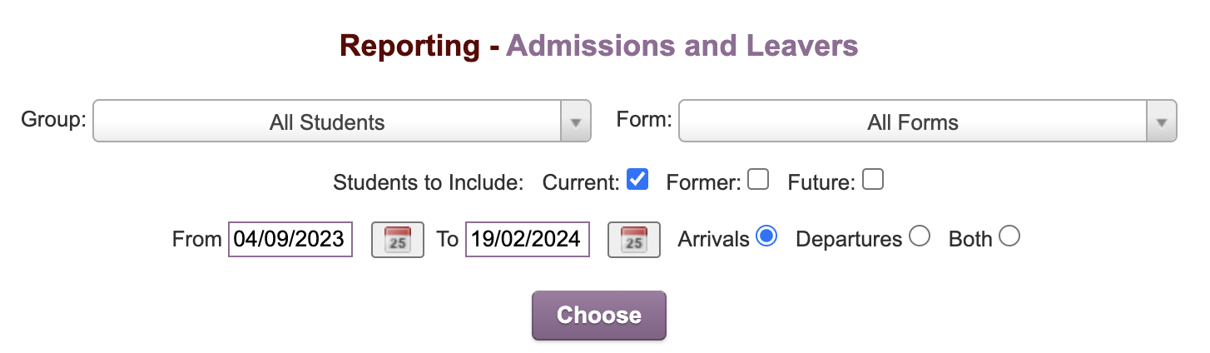The image size is (1210, 353).
Task: Select the Arrivals radio button
Action: (x=766, y=236)
